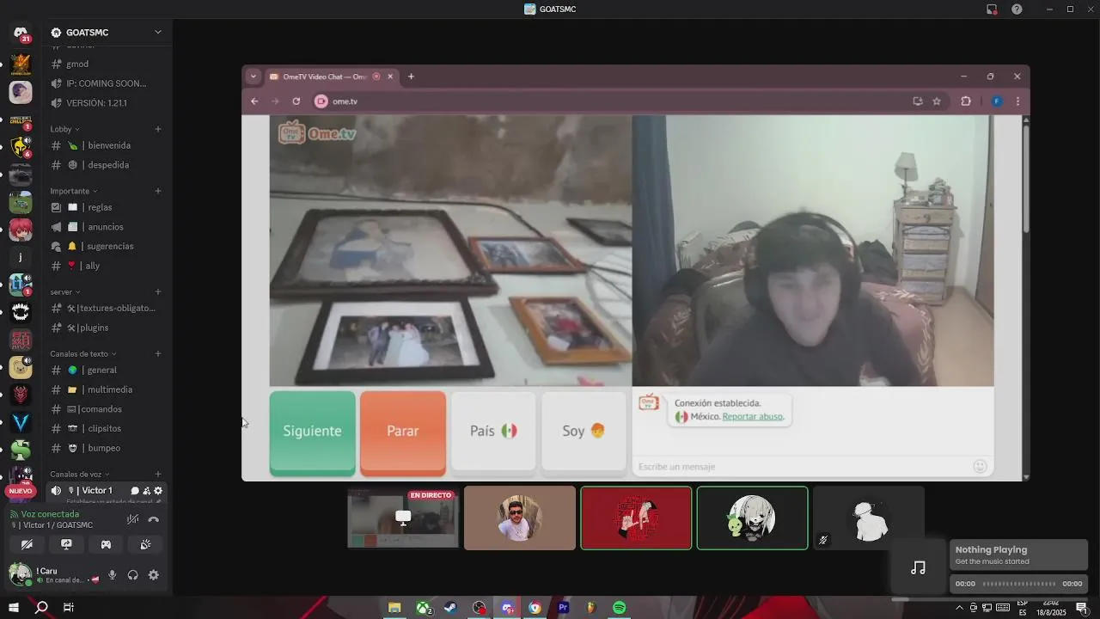Add channel to Lobby with plus
Viewport: 1100px width, 619px height.
point(158,129)
